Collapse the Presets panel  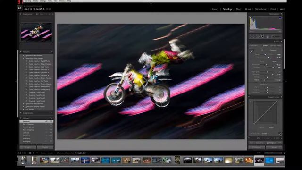[x=21, y=52]
